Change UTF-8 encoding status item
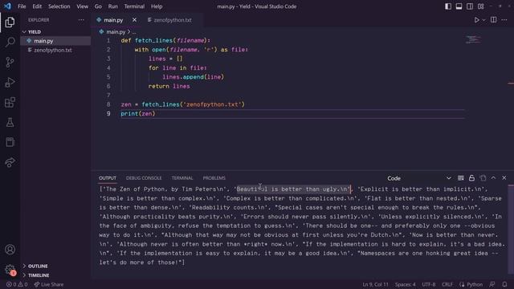The width and height of the screenshot is (514, 289). tap(428, 284)
